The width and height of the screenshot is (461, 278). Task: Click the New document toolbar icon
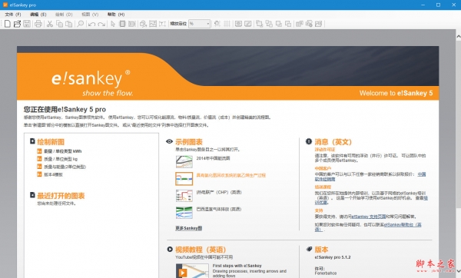(8, 24)
